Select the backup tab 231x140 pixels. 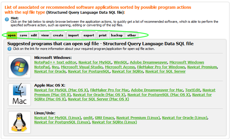tap(117, 35)
